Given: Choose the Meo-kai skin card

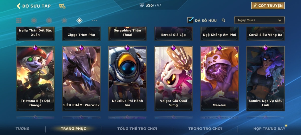Looking at the screenshot, I should pos(219,78).
